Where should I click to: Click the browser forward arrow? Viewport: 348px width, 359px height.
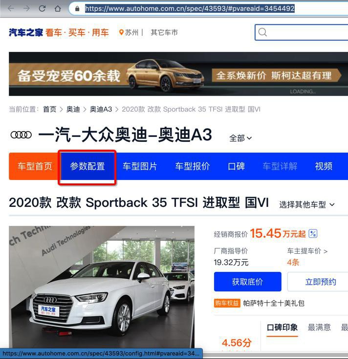click(x=26, y=9)
